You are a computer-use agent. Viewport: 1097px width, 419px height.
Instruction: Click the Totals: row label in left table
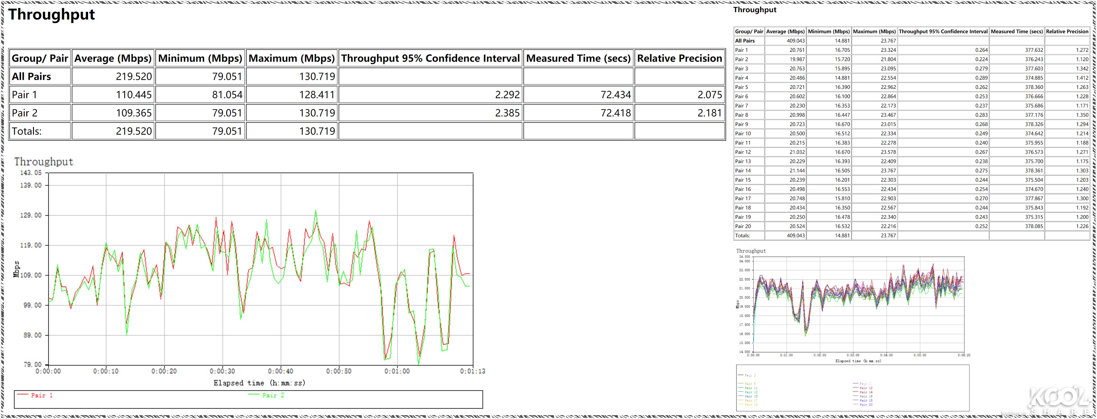tap(27, 131)
